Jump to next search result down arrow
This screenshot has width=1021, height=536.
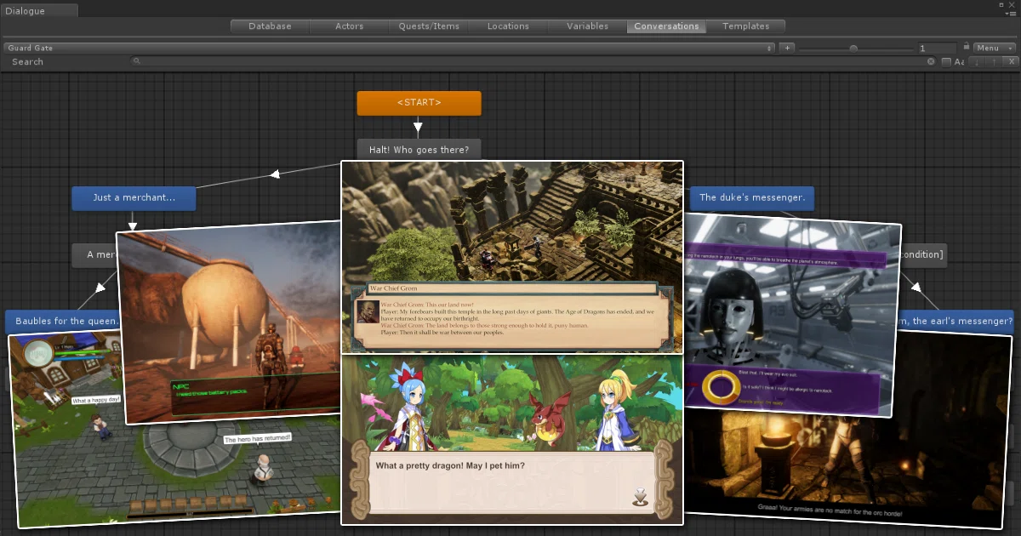click(977, 62)
